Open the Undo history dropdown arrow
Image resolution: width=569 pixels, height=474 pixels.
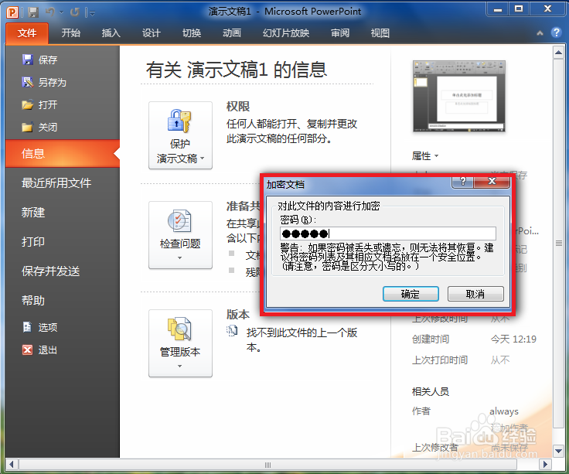[61, 12]
